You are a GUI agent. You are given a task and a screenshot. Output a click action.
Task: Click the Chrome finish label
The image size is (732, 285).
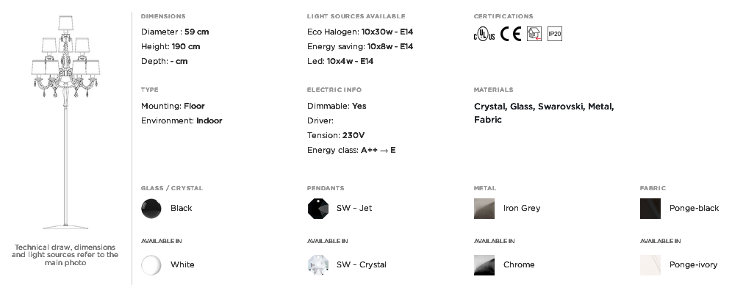(x=519, y=264)
